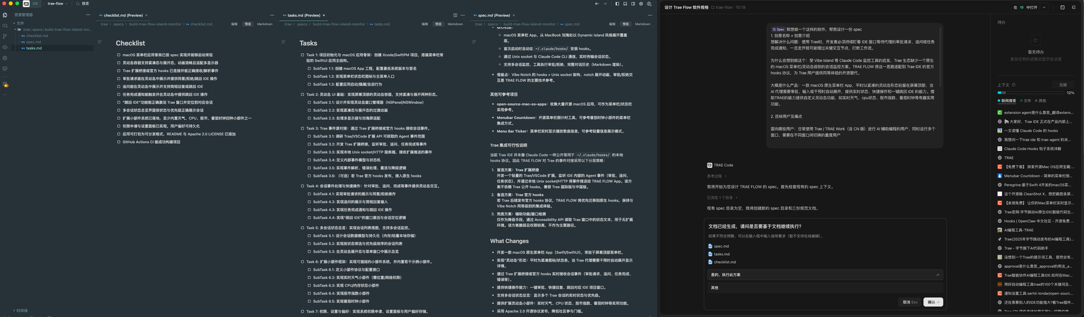
Task: Click the 确认 button in the dialog
Action: point(933,302)
